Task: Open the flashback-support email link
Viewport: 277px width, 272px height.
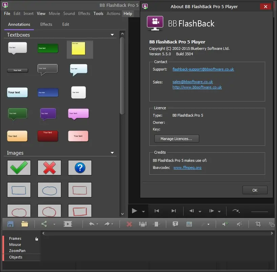Action: point(203,69)
